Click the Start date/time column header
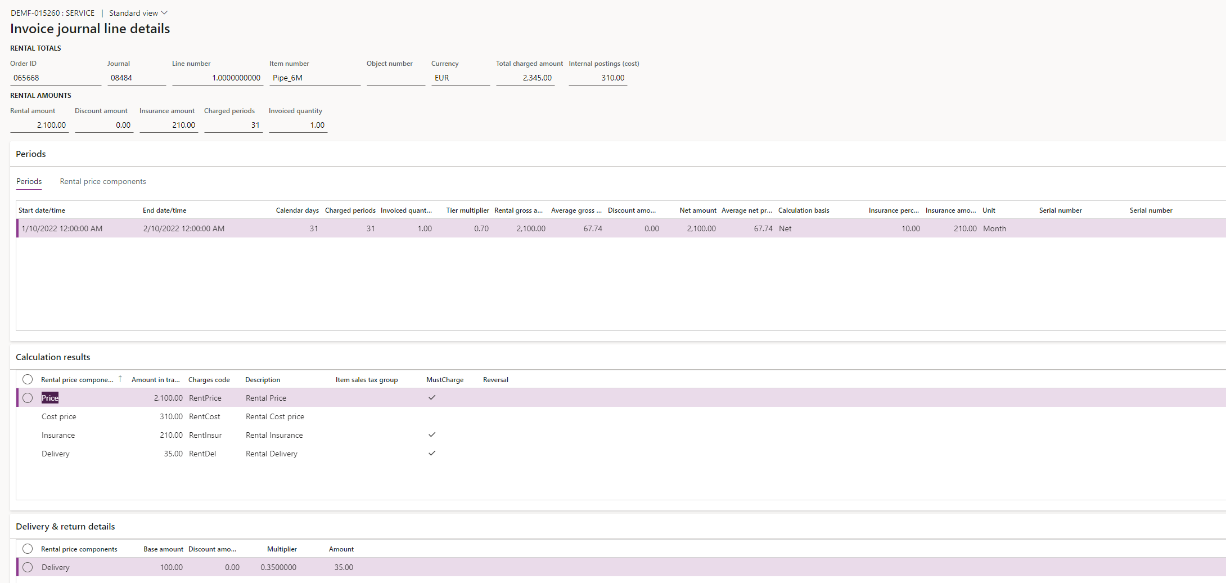Image resolution: width=1226 pixels, height=583 pixels. (x=42, y=210)
